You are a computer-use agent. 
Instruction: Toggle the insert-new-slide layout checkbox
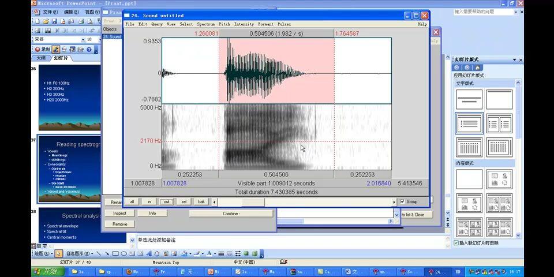click(456, 243)
